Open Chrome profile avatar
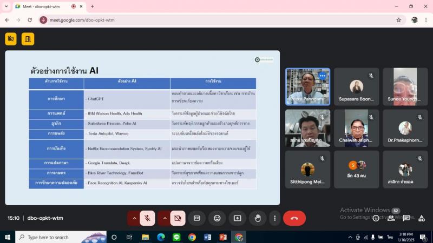 pos(414,20)
